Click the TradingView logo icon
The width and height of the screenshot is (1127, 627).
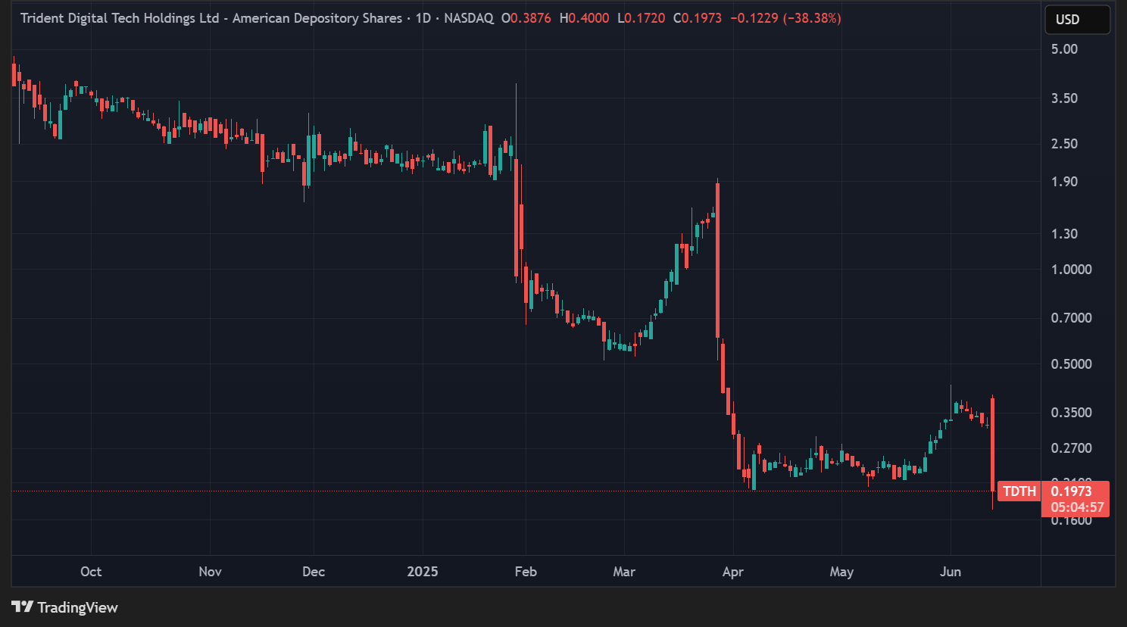click(23, 607)
